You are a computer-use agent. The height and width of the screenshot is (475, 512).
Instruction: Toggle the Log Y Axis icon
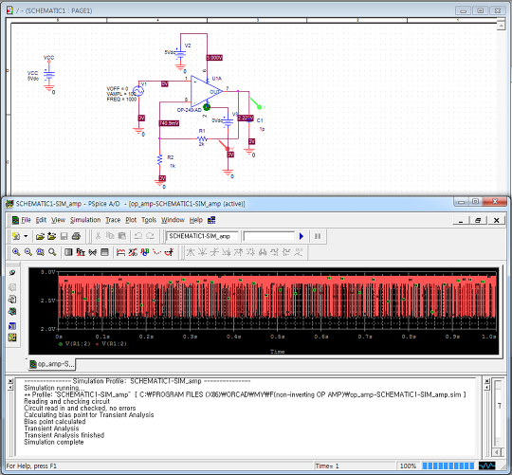[x=104, y=252]
